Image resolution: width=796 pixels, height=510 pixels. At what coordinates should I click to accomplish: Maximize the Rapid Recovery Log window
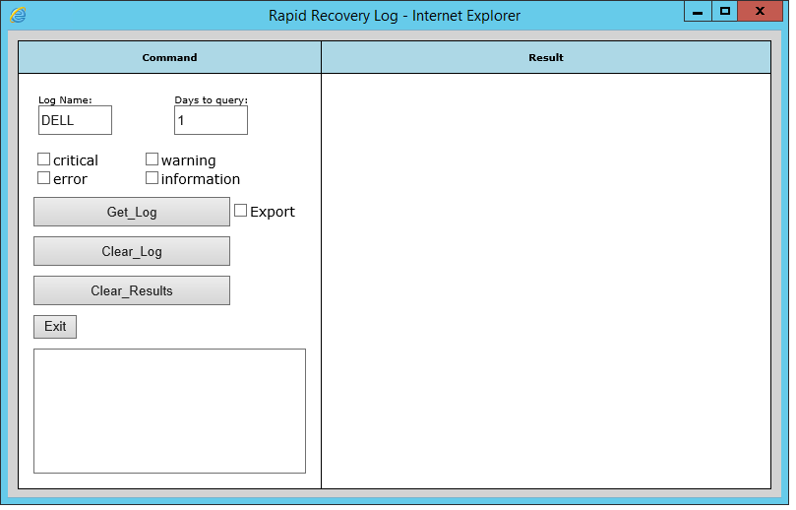tap(725, 11)
